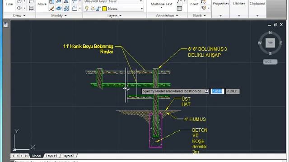Open the fillet flyout arrow
The image size is (289, 162).
click(x=80, y=8)
